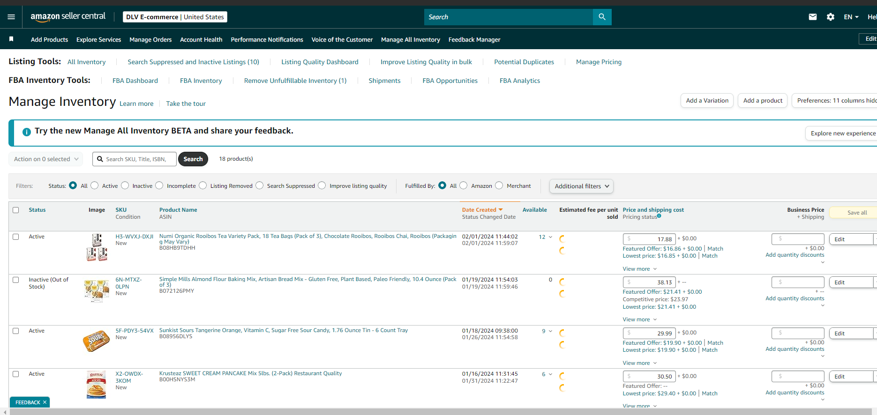The width and height of the screenshot is (877, 415).
Task: Sort by Date Created column
Action: point(482,210)
